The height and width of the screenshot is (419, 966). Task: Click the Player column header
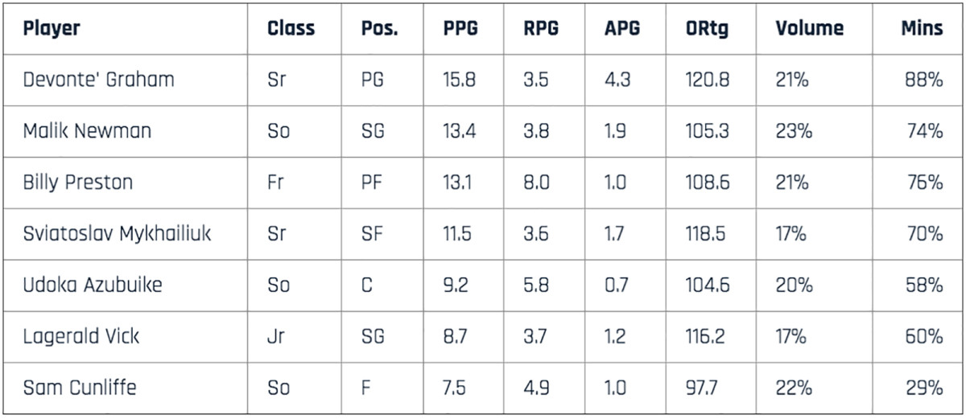coord(52,29)
